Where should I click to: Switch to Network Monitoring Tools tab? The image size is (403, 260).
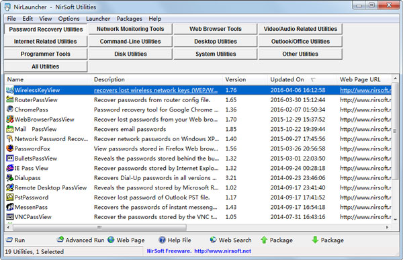tap(130, 29)
